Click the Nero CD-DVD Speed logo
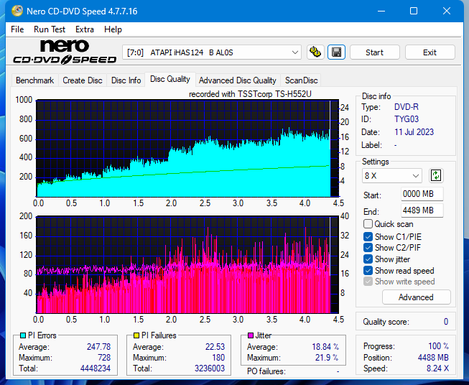Screen dimensions: 469x385 pos(65,52)
